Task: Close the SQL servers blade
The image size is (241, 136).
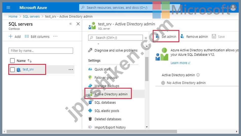Action: point(78,24)
